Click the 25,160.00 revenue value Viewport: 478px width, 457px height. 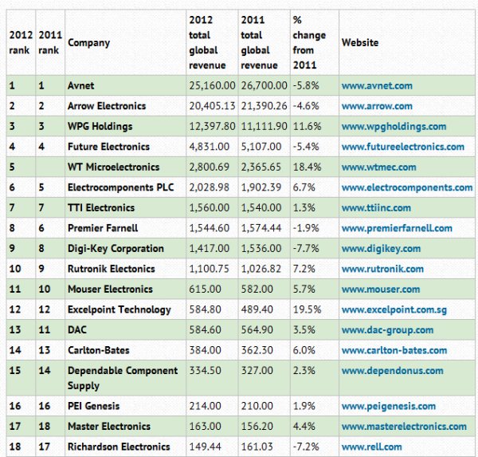[x=212, y=86]
